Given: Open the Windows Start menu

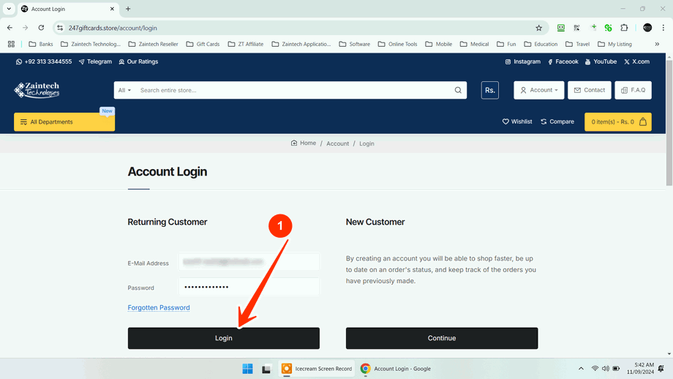Looking at the screenshot, I should pyautogui.click(x=248, y=369).
